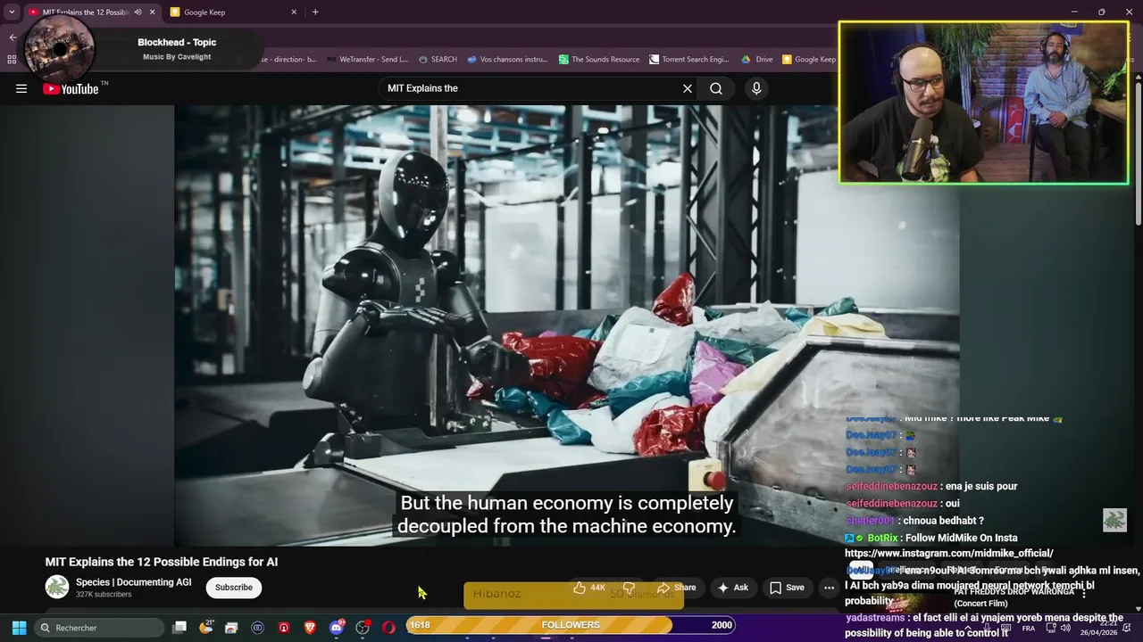The height and width of the screenshot is (642, 1143).
Task: Click the webcam overlay of the streamer
Action: tap(984, 103)
